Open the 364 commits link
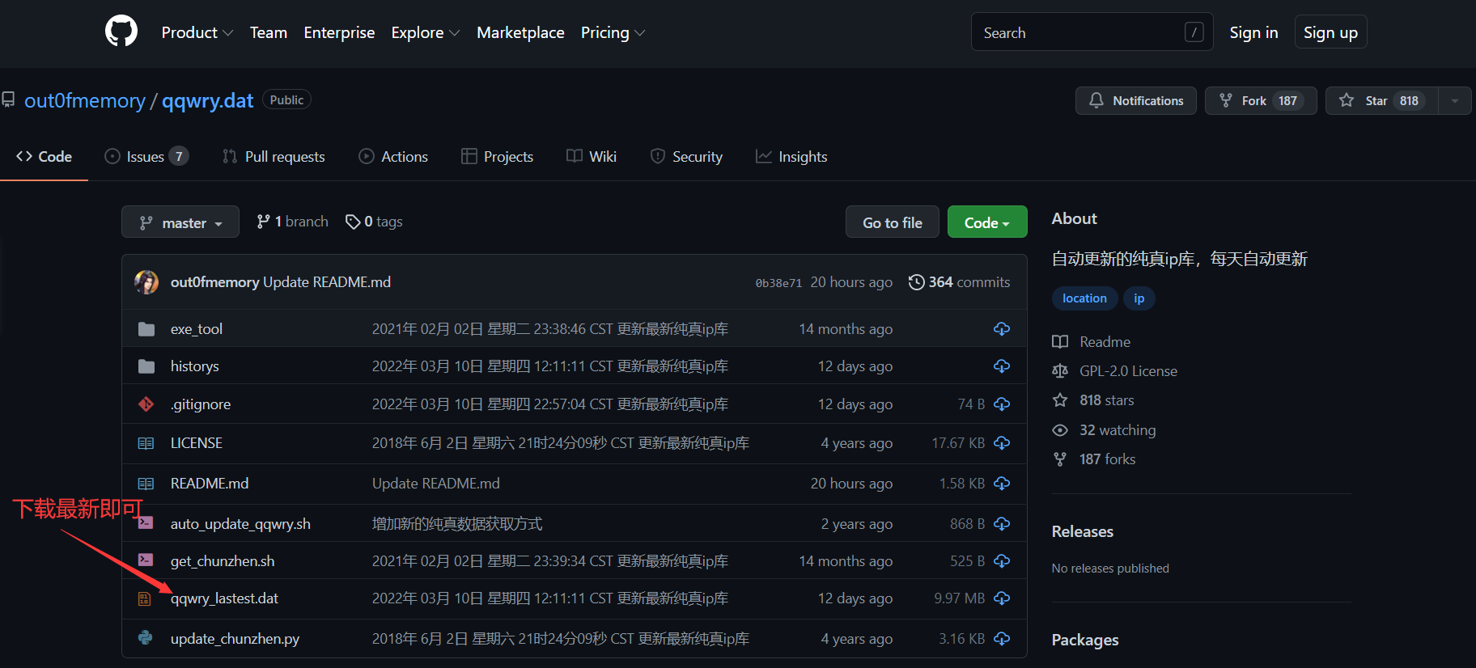The image size is (1476, 668). tap(960, 282)
